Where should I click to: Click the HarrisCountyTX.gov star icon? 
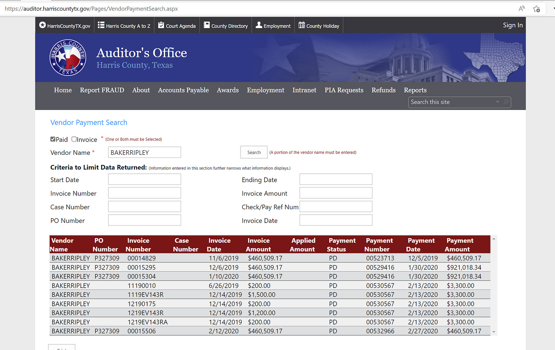click(42, 25)
